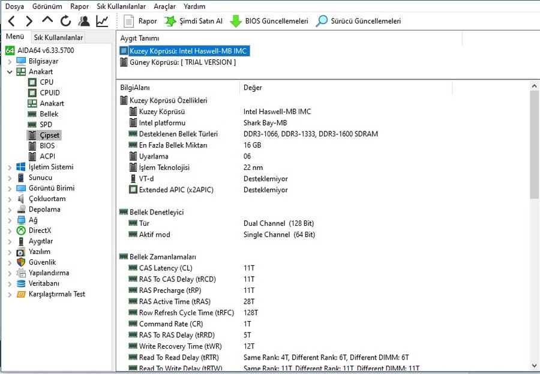Switch to the Menü tab
This screenshot has width=540, height=374.
coord(15,37)
